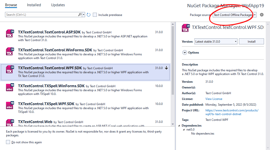
Task: Refresh the package list
Action: (89, 15)
